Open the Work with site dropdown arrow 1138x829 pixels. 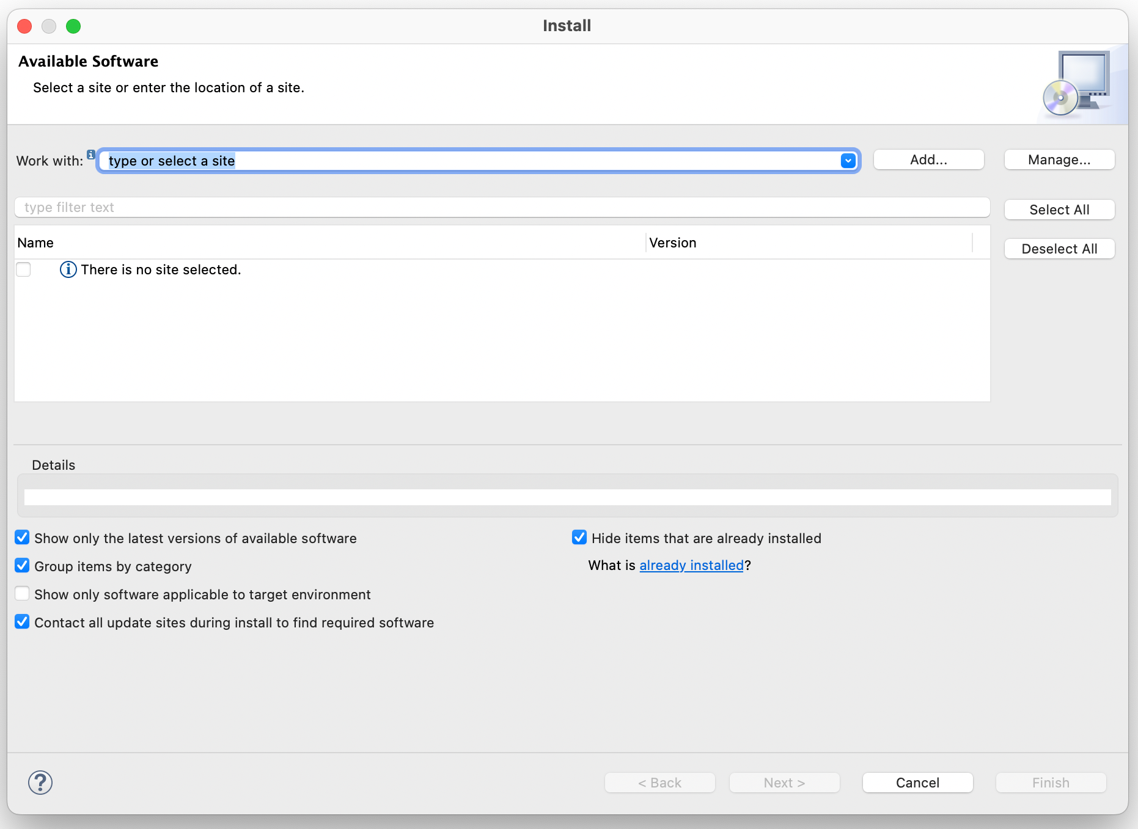click(x=848, y=161)
